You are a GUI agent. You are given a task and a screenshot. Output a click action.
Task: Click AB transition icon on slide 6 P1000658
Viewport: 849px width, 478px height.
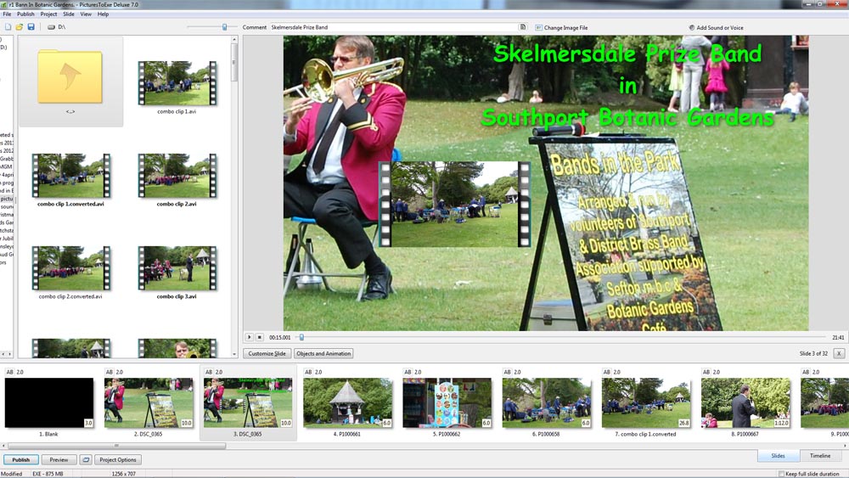(508, 372)
